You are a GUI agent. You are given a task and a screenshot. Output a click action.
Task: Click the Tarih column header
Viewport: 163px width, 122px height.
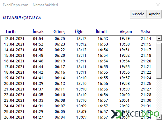pyautogui.click(x=10, y=32)
